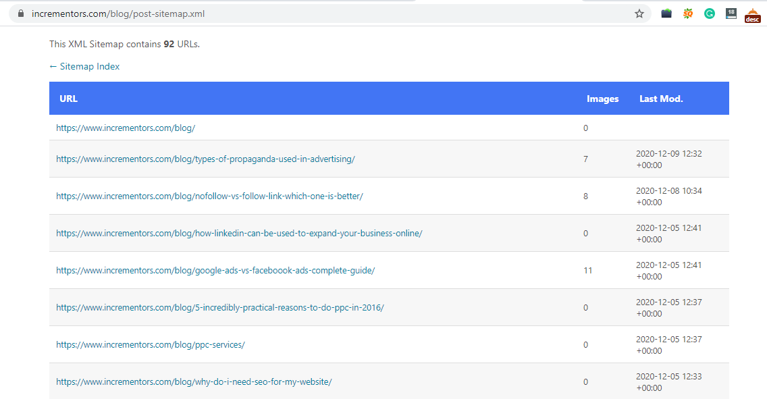This screenshot has width=767, height=399.
Task: Open the incrementors blog root URL
Action: pos(126,128)
